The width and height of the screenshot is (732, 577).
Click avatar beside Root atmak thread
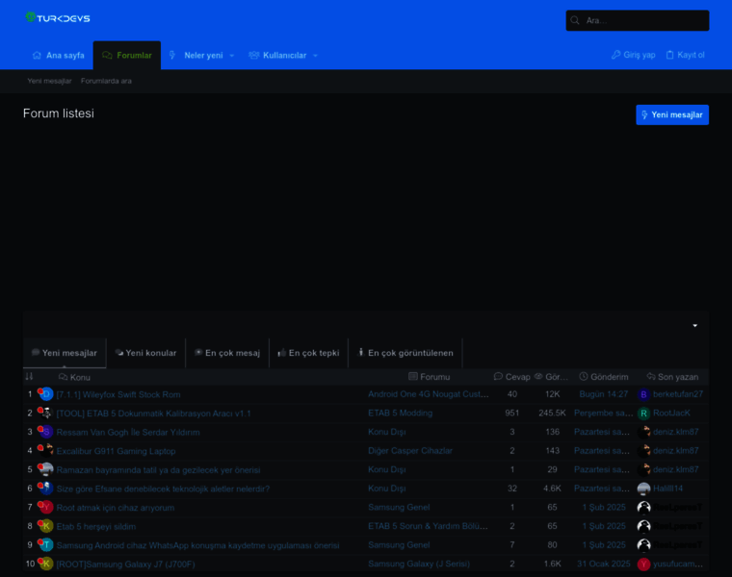46,507
